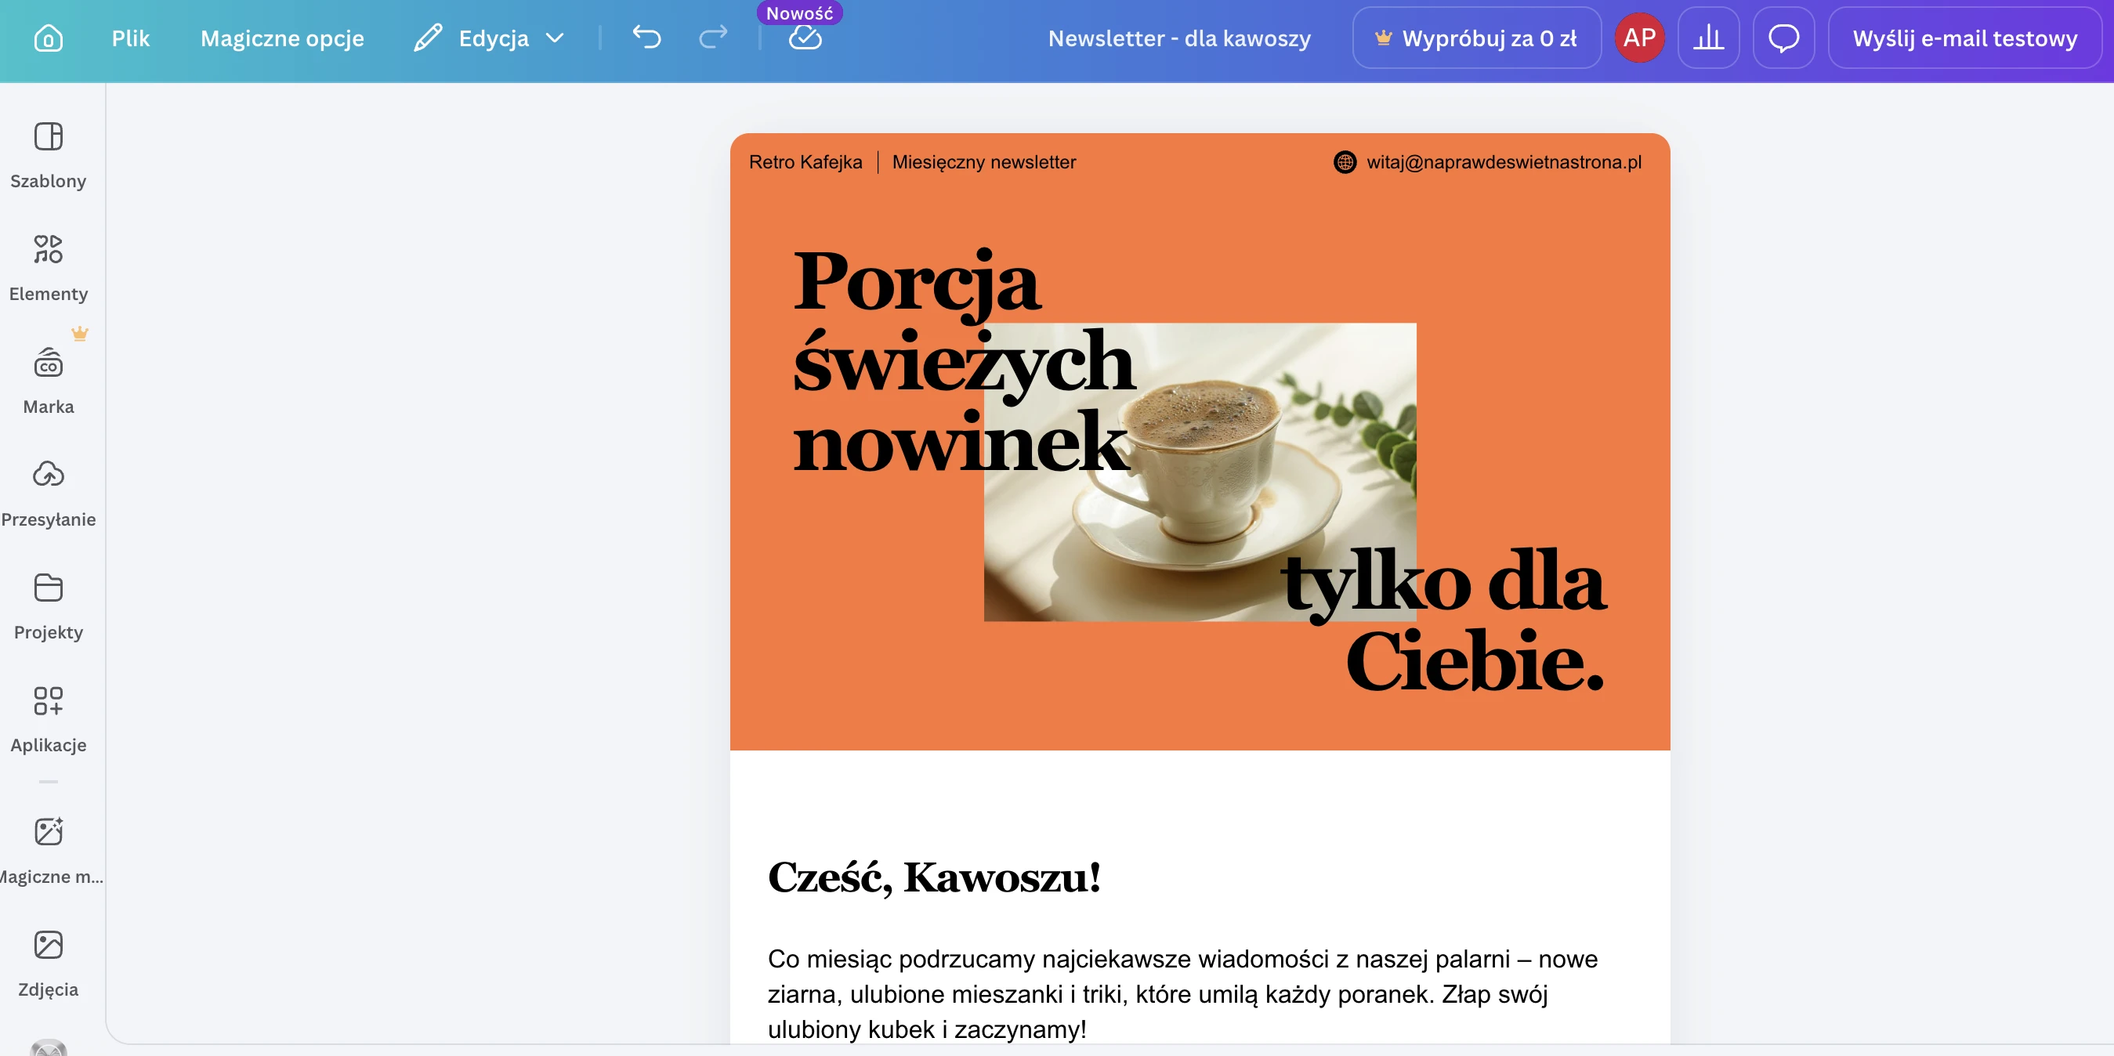Open the AP profile avatar
Image resolution: width=2114 pixels, height=1056 pixels.
coord(1640,38)
